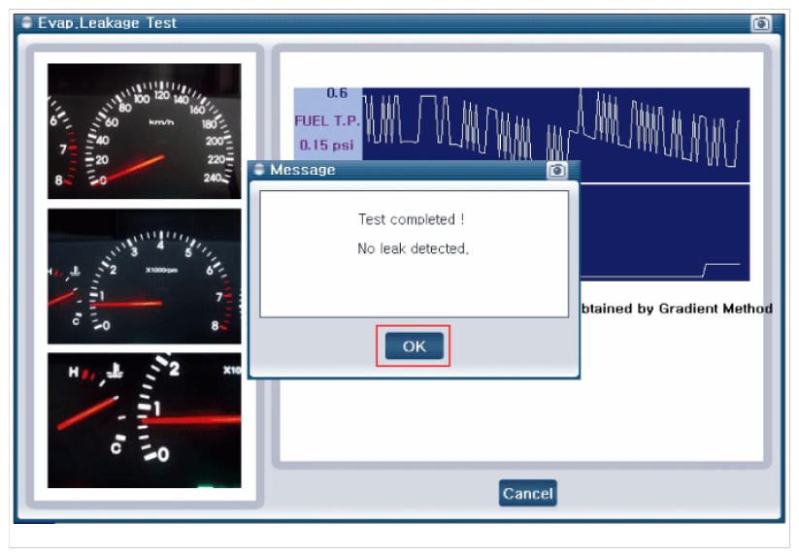The width and height of the screenshot is (799, 557).
Task: Click the lower dark blue graph panel
Action: pyautogui.click(x=664, y=233)
